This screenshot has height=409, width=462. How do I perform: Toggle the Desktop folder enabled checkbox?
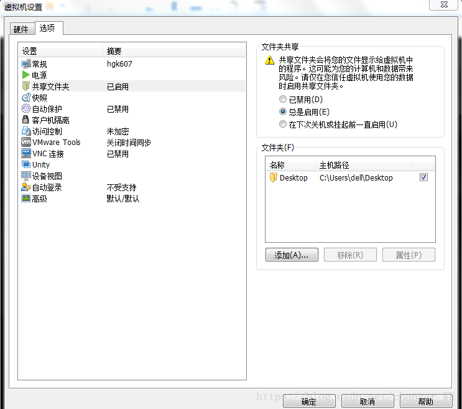click(x=423, y=177)
